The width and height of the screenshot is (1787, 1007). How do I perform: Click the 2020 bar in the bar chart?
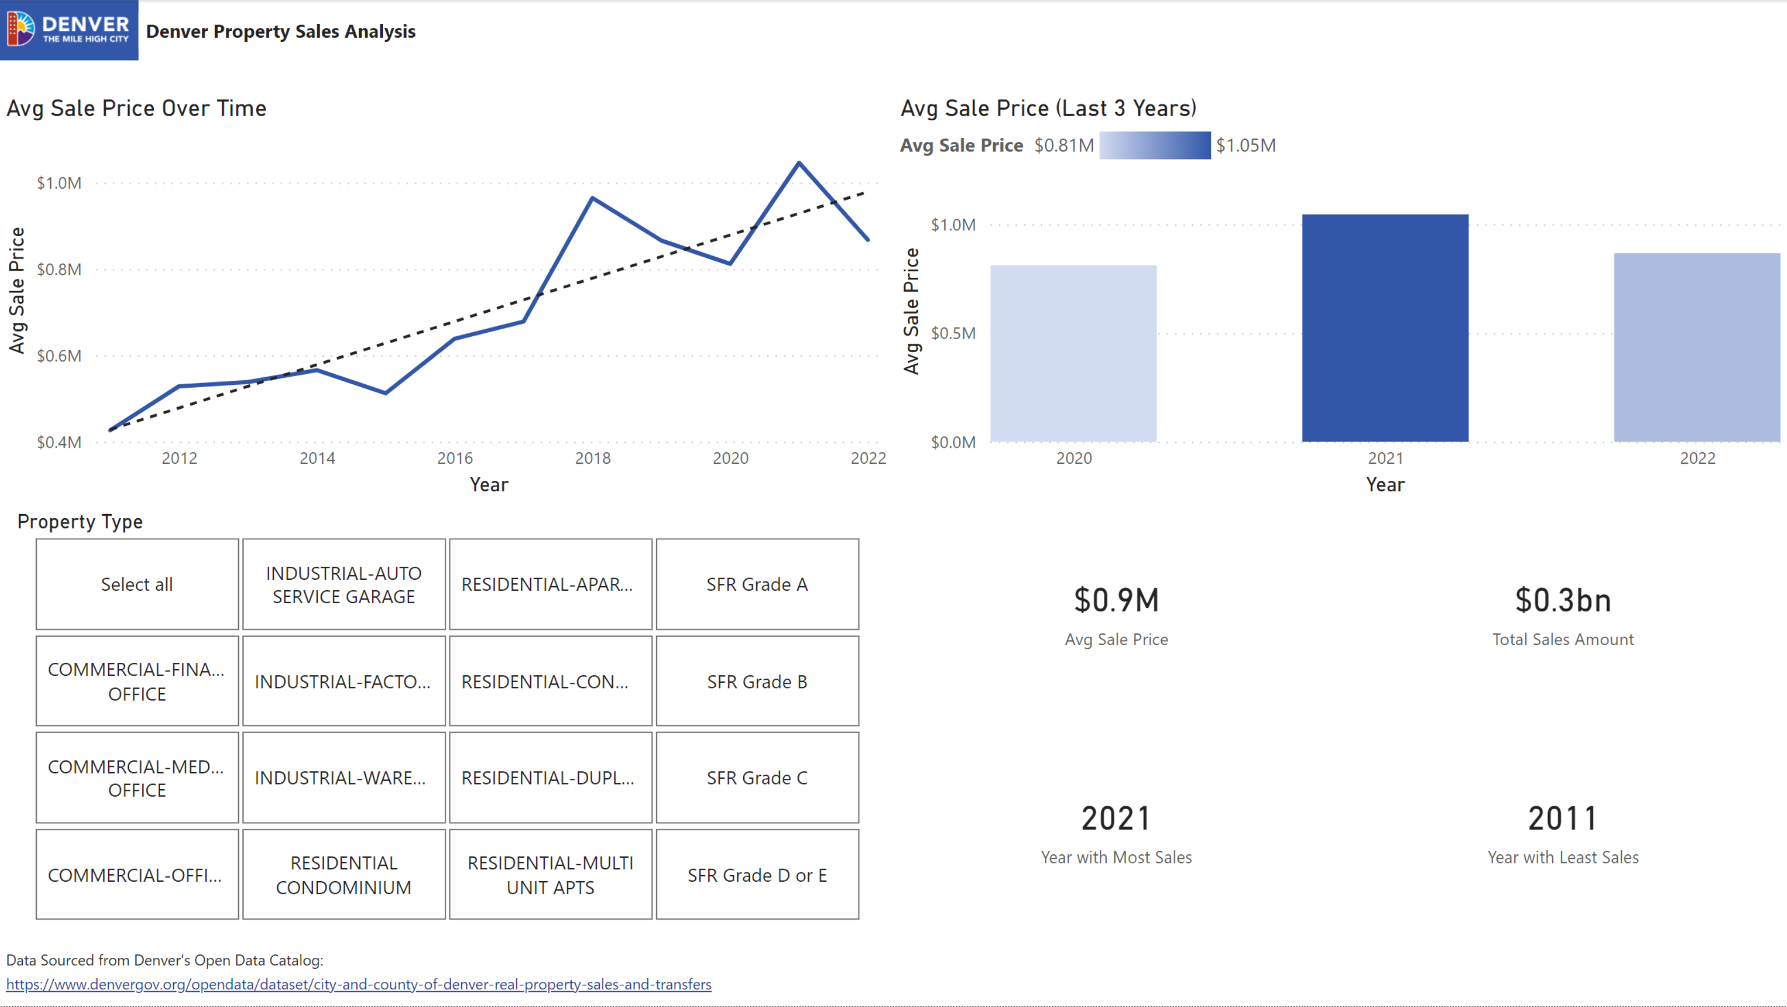(x=1073, y=353)
